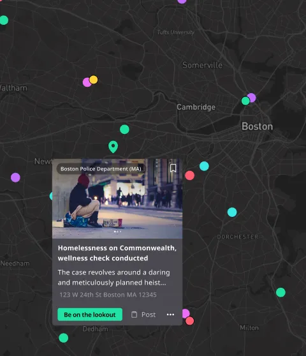Open the homeless person incident photo
Viewport: 306px width, 356px height.
click(x=117, y=198)
